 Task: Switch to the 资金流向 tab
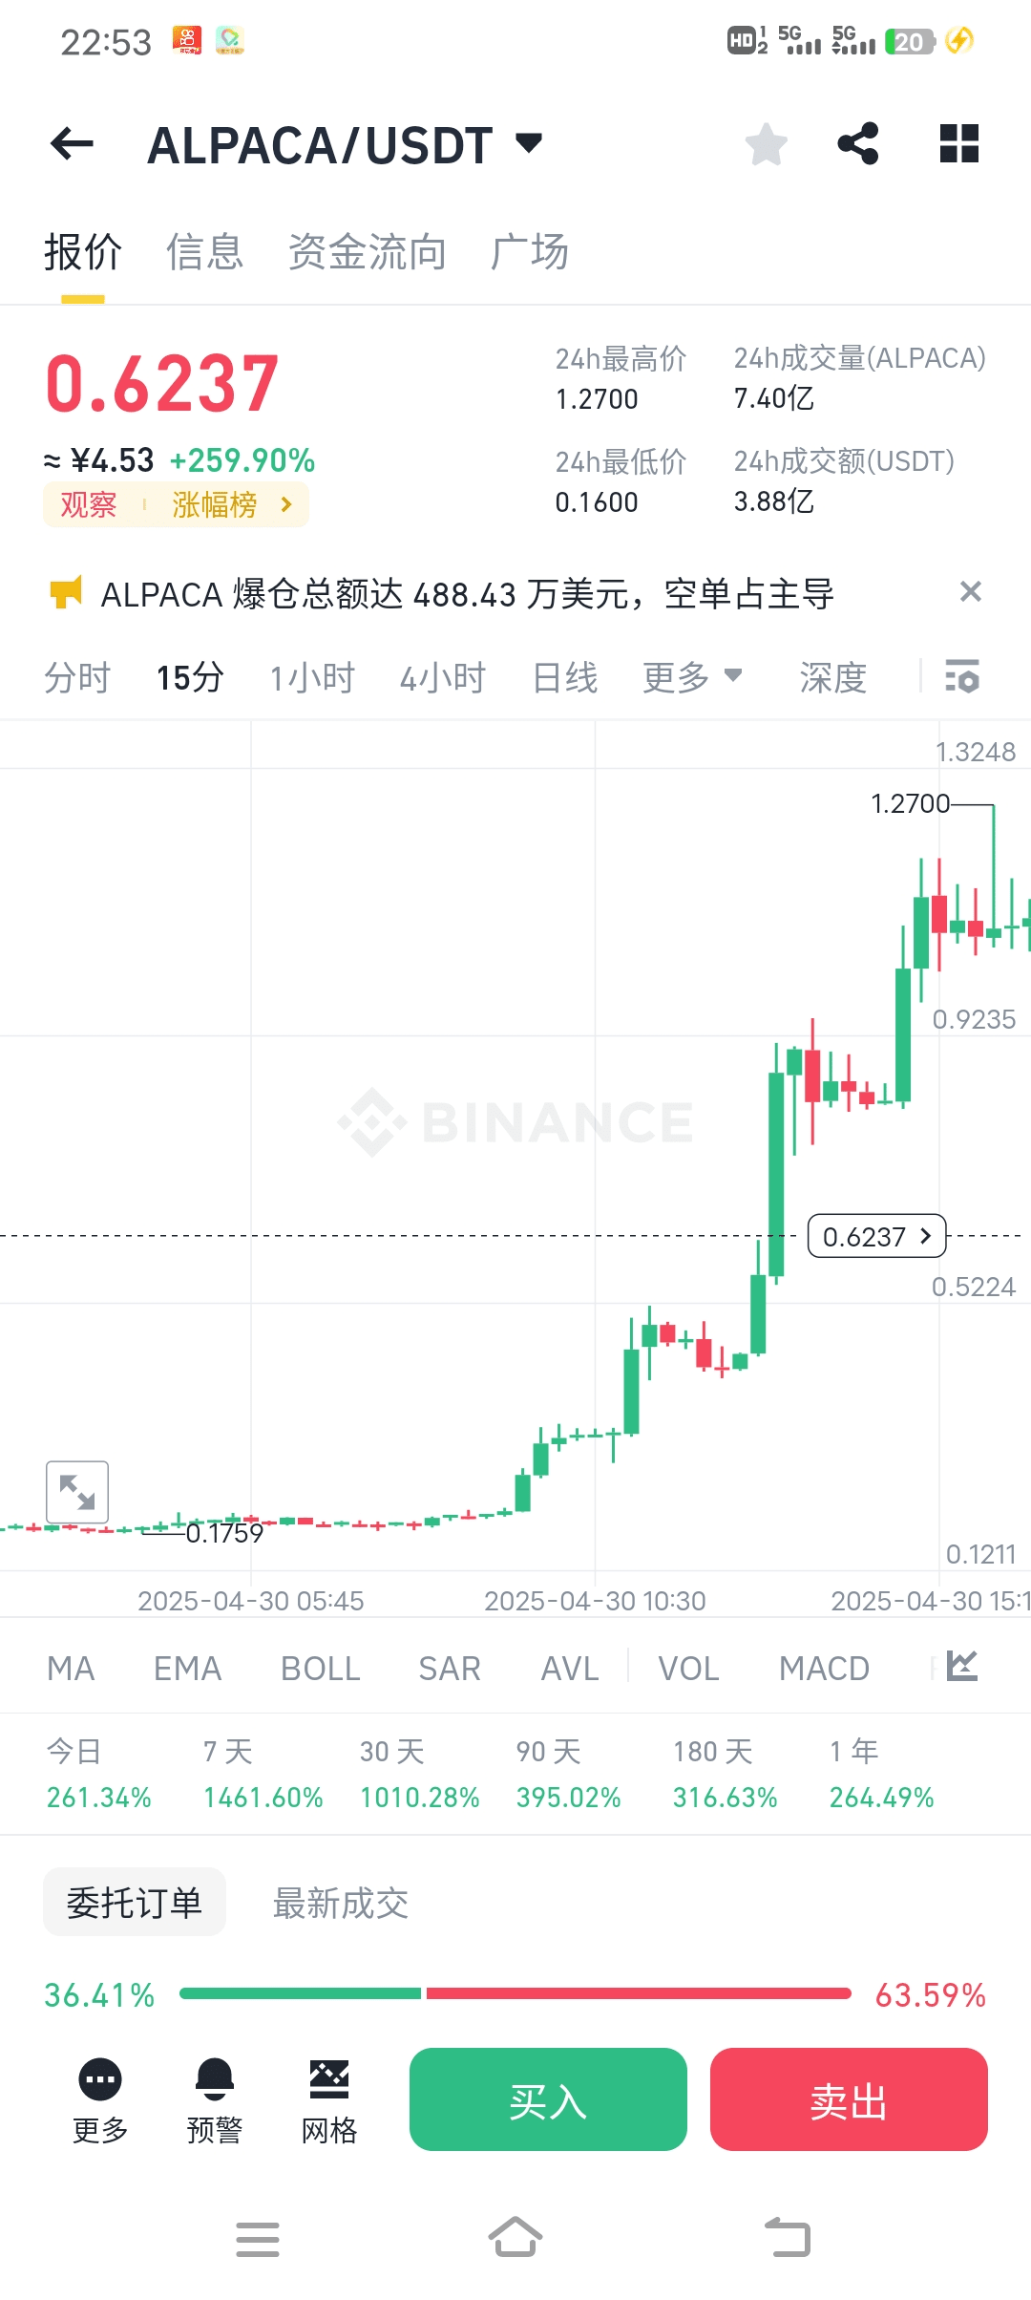(x=368, y=252)
